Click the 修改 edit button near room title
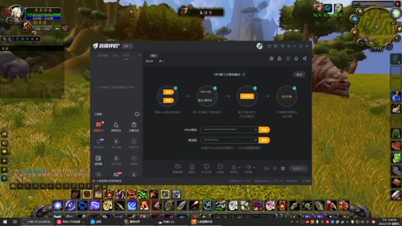The width and height of the screenshot is (402, 226). point(154,56)
